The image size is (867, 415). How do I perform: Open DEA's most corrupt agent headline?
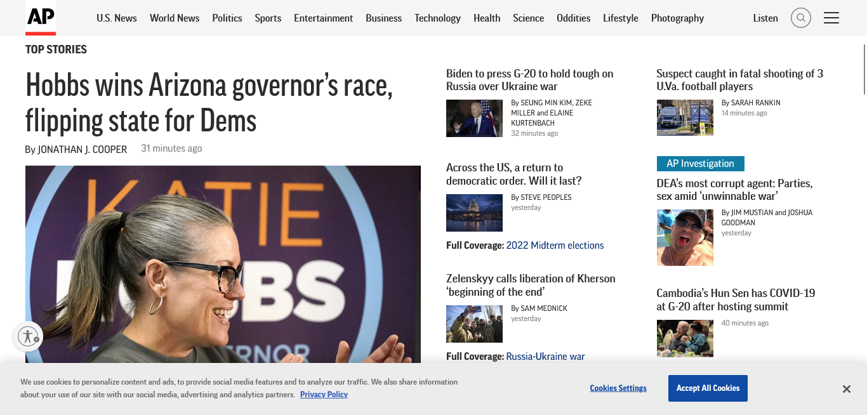click(x=734, y=190)
